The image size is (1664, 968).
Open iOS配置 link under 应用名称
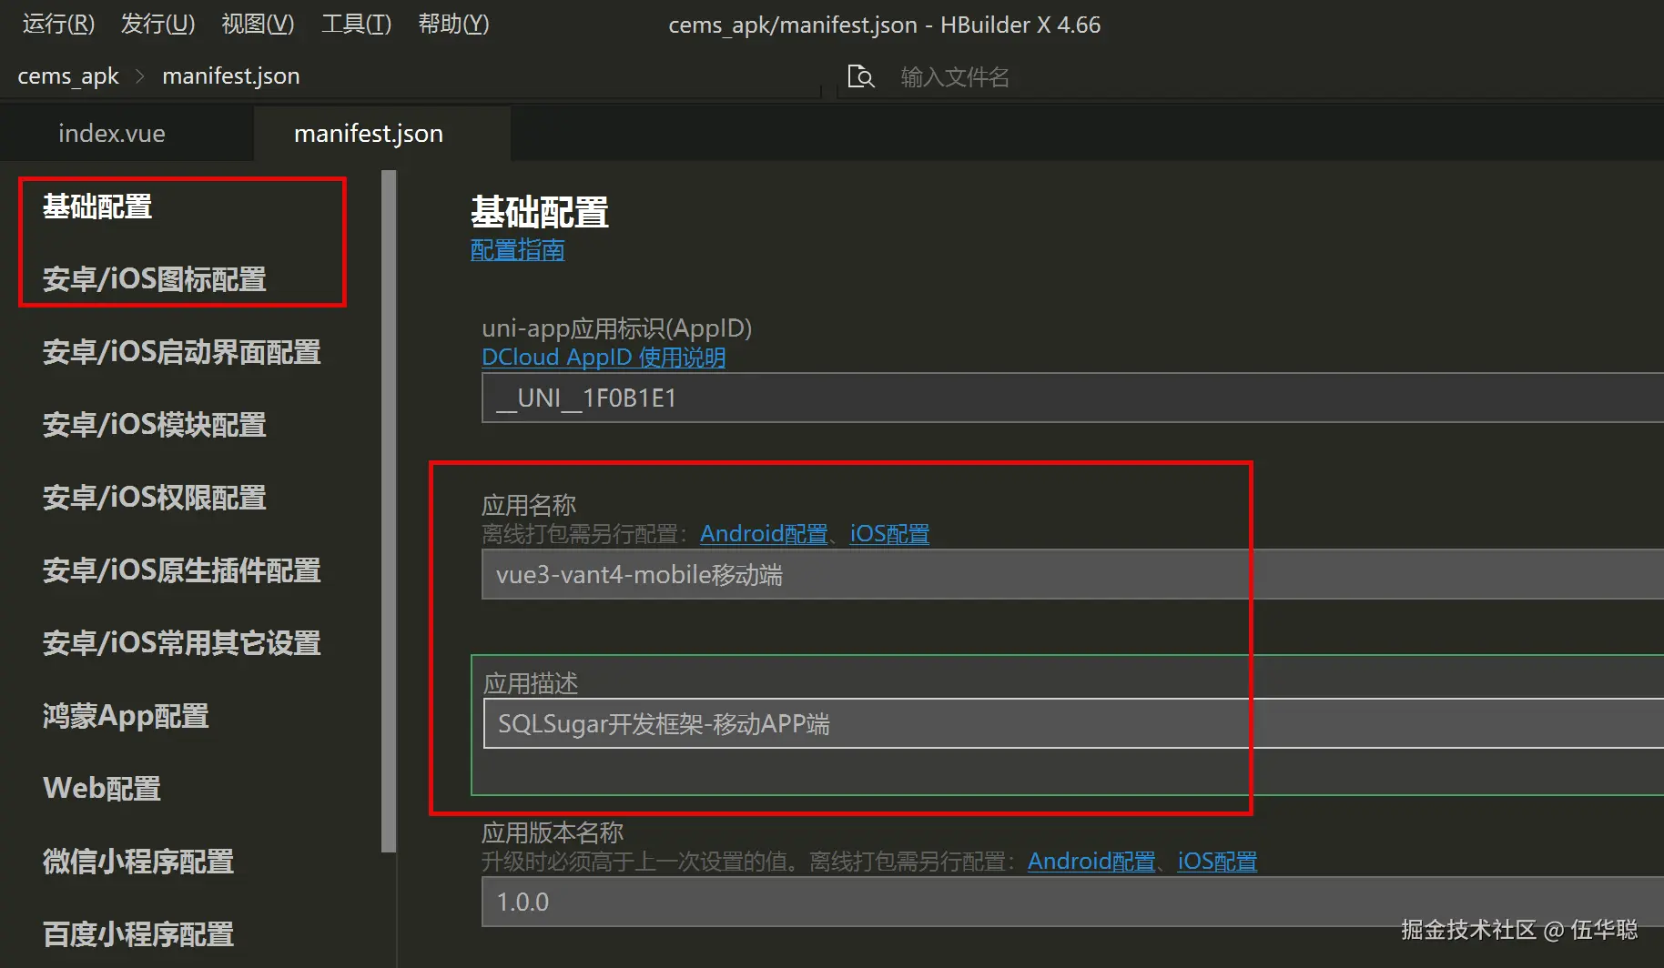click(x=889, y=534)
